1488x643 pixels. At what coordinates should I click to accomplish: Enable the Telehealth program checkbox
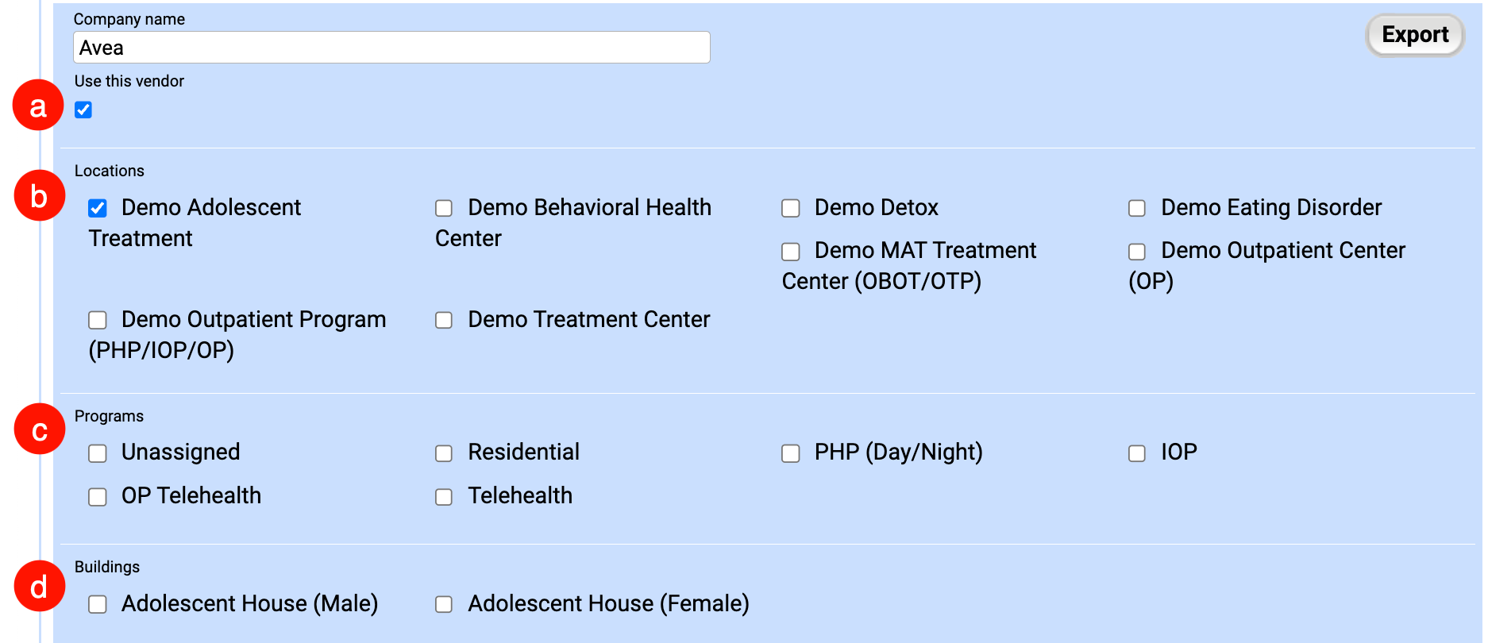click(x=444, y=497)
